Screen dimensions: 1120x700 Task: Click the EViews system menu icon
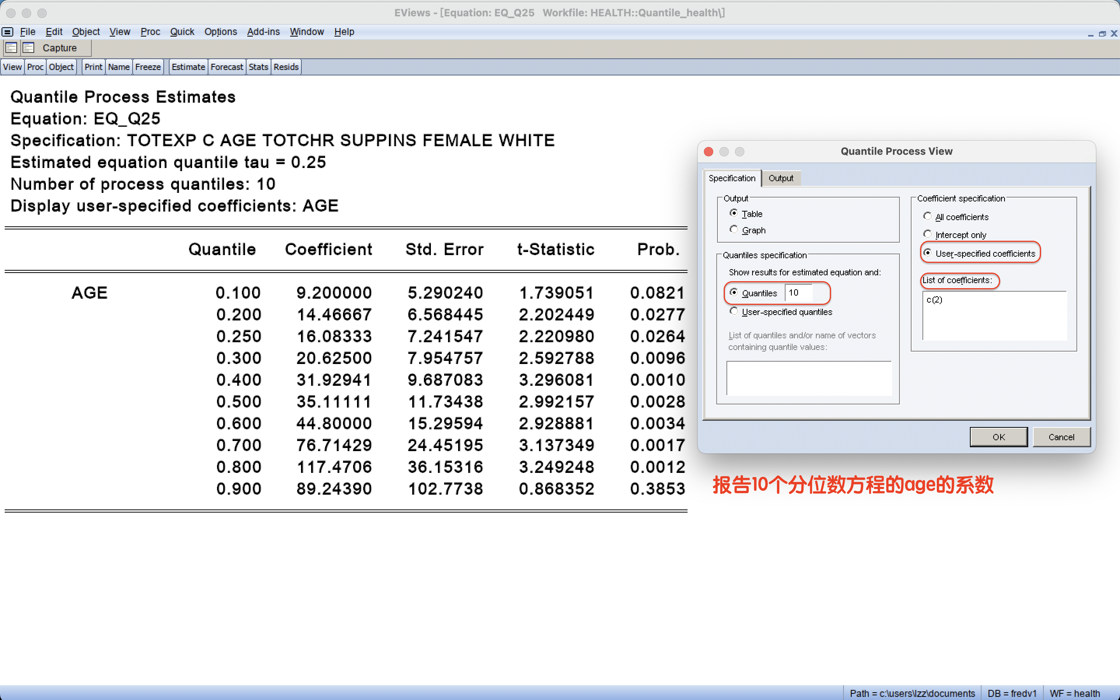pos(7,31)
